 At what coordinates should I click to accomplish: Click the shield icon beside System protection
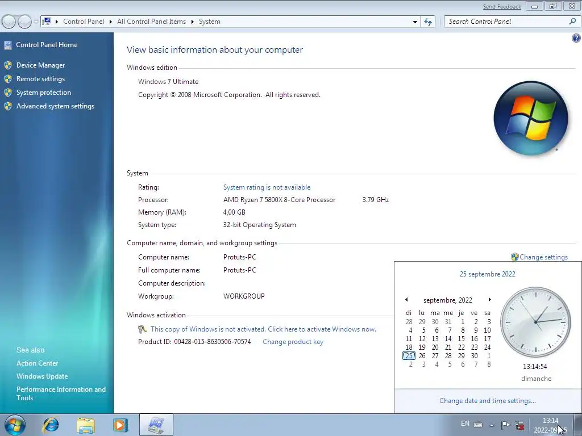[8, 93]
